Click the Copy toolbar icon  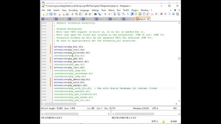point(77,14)
